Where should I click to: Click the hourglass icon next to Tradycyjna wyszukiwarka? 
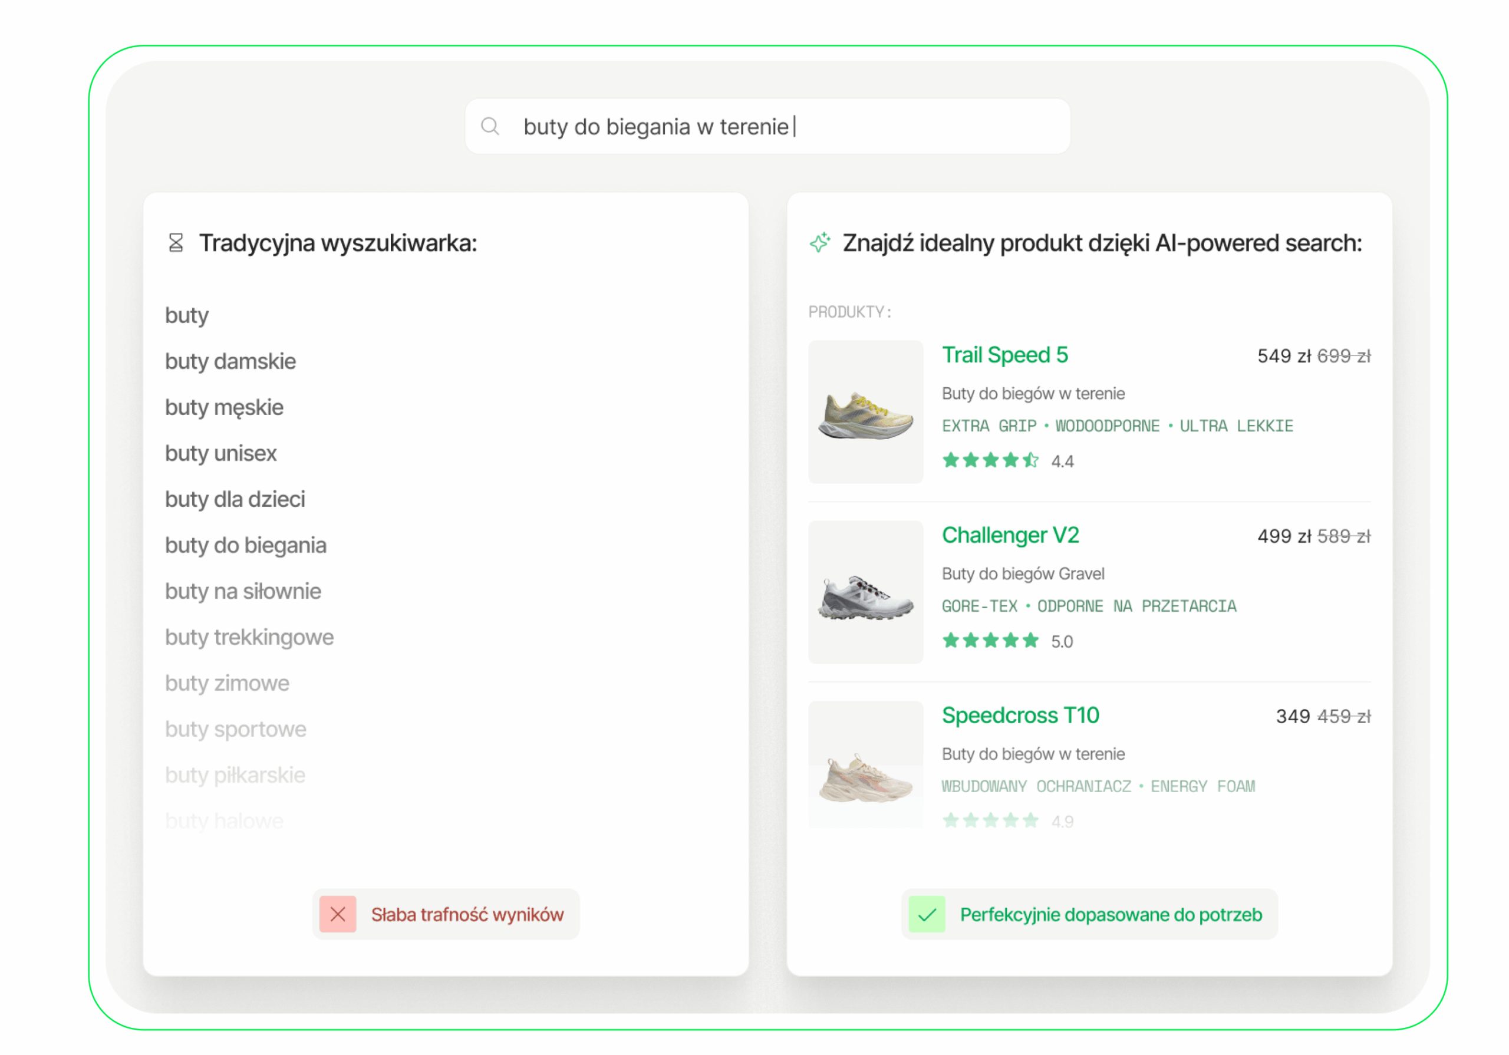[176, 243]
